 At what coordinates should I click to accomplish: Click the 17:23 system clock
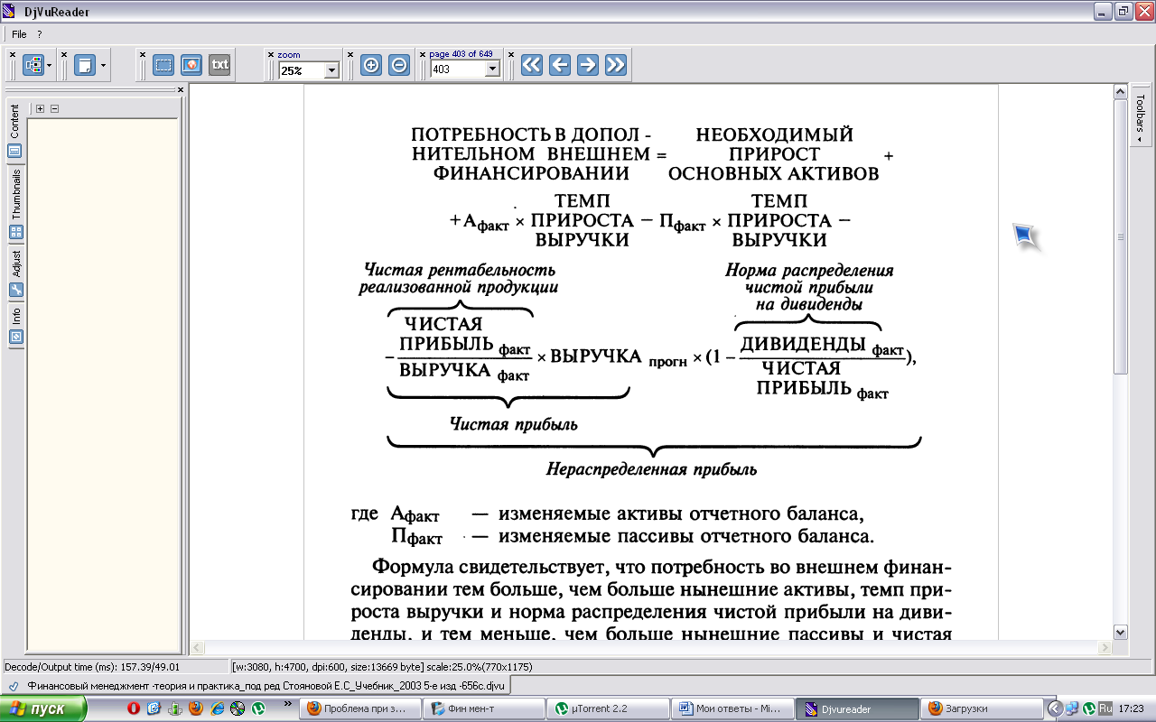1131,709
